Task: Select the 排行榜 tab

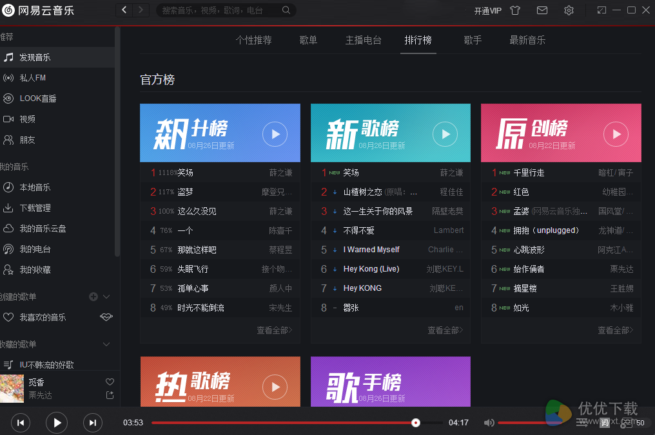Action: coord(418,40)
